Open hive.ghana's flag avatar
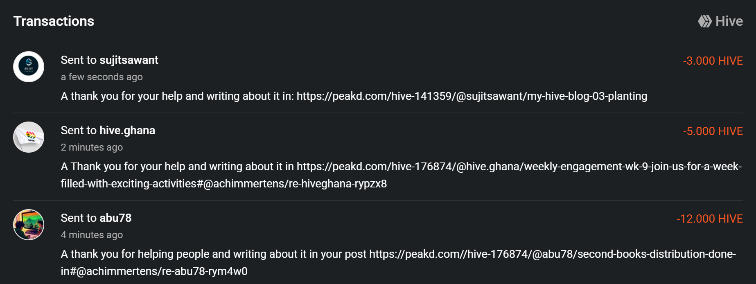 click(x=29, y=137)
